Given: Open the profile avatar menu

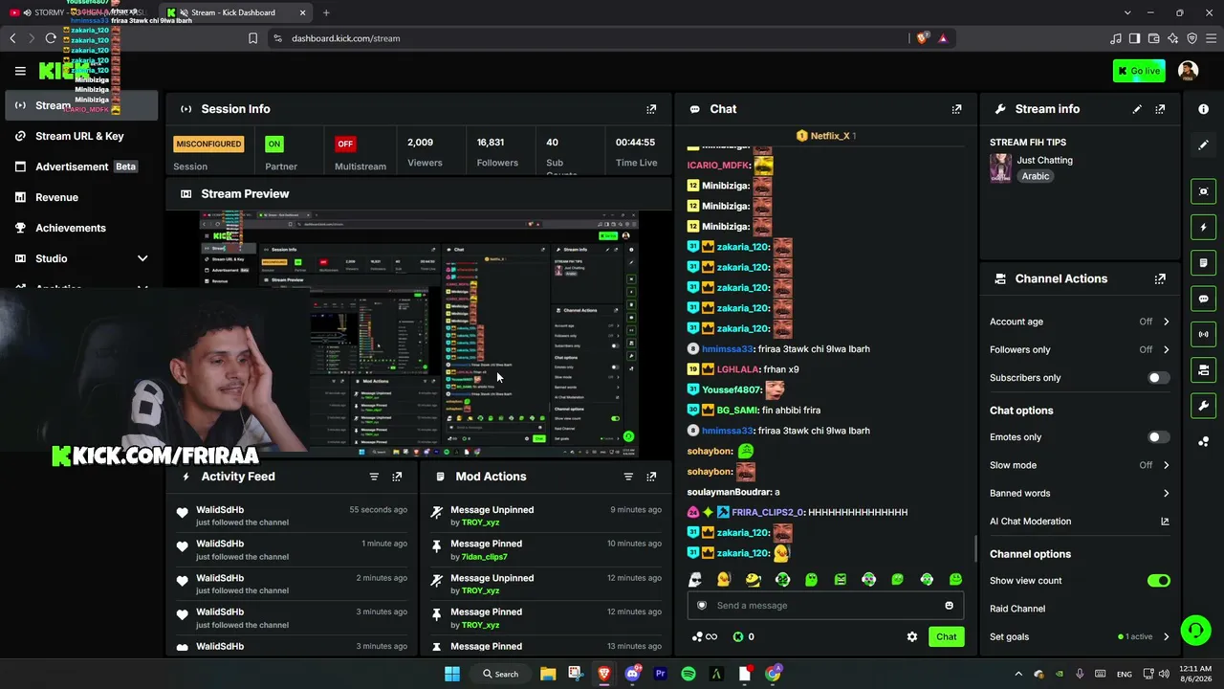Looking at the screenshot, I should (x=1188, y=71).
